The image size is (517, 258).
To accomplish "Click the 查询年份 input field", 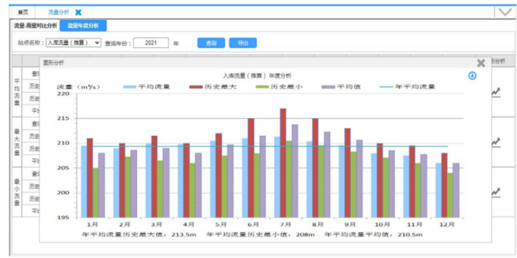I will click(151, 43).
